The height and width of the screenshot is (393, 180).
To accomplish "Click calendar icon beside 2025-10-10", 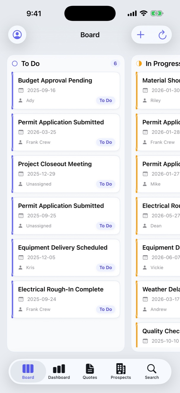I will (145, 341).
